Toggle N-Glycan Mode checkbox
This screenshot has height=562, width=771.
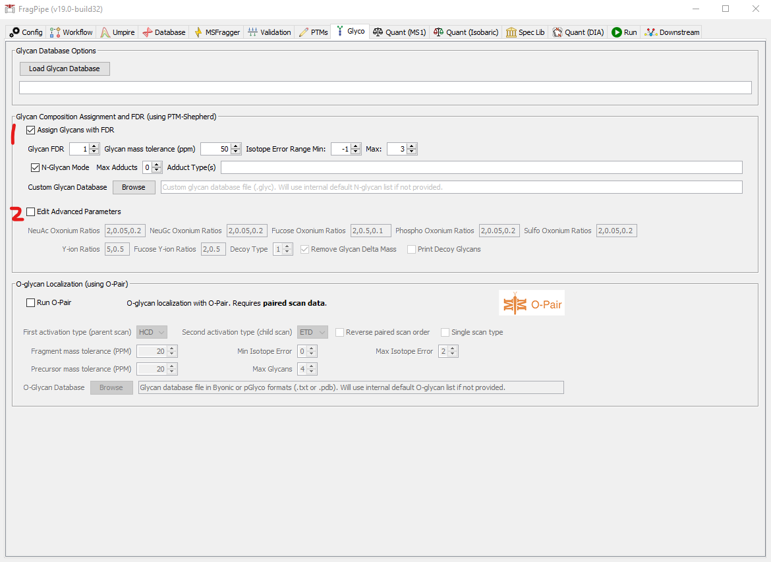coord(35,167)
